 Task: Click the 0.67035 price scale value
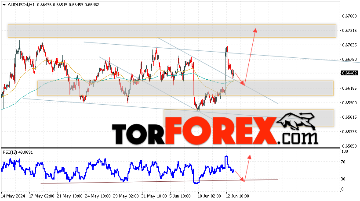(x=349, y=45)
